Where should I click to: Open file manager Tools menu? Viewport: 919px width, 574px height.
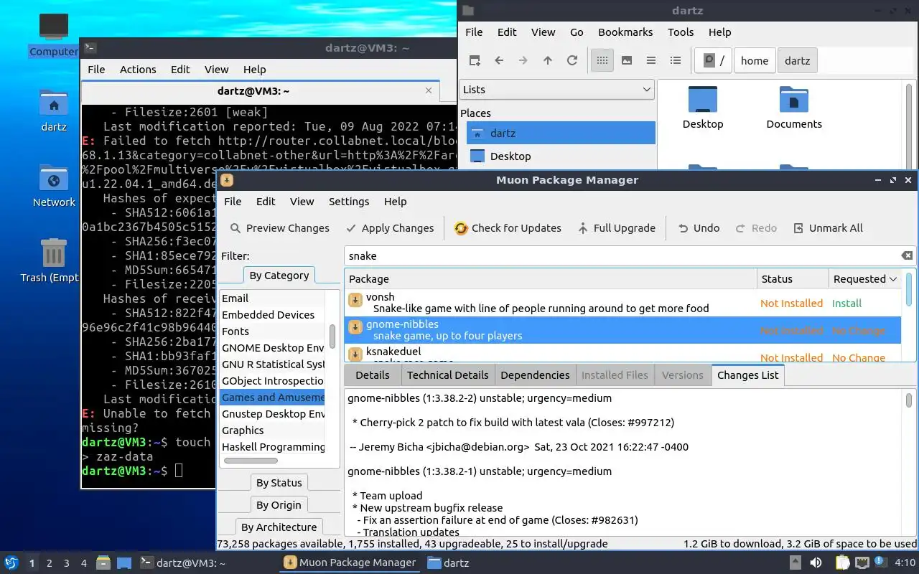(681, 32)
